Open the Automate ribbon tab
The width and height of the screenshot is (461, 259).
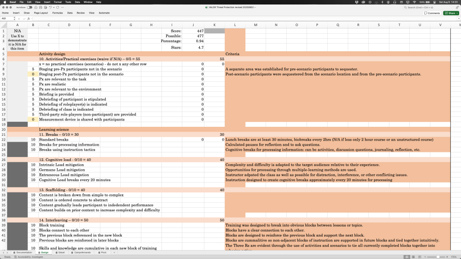[x=104, y=13]
